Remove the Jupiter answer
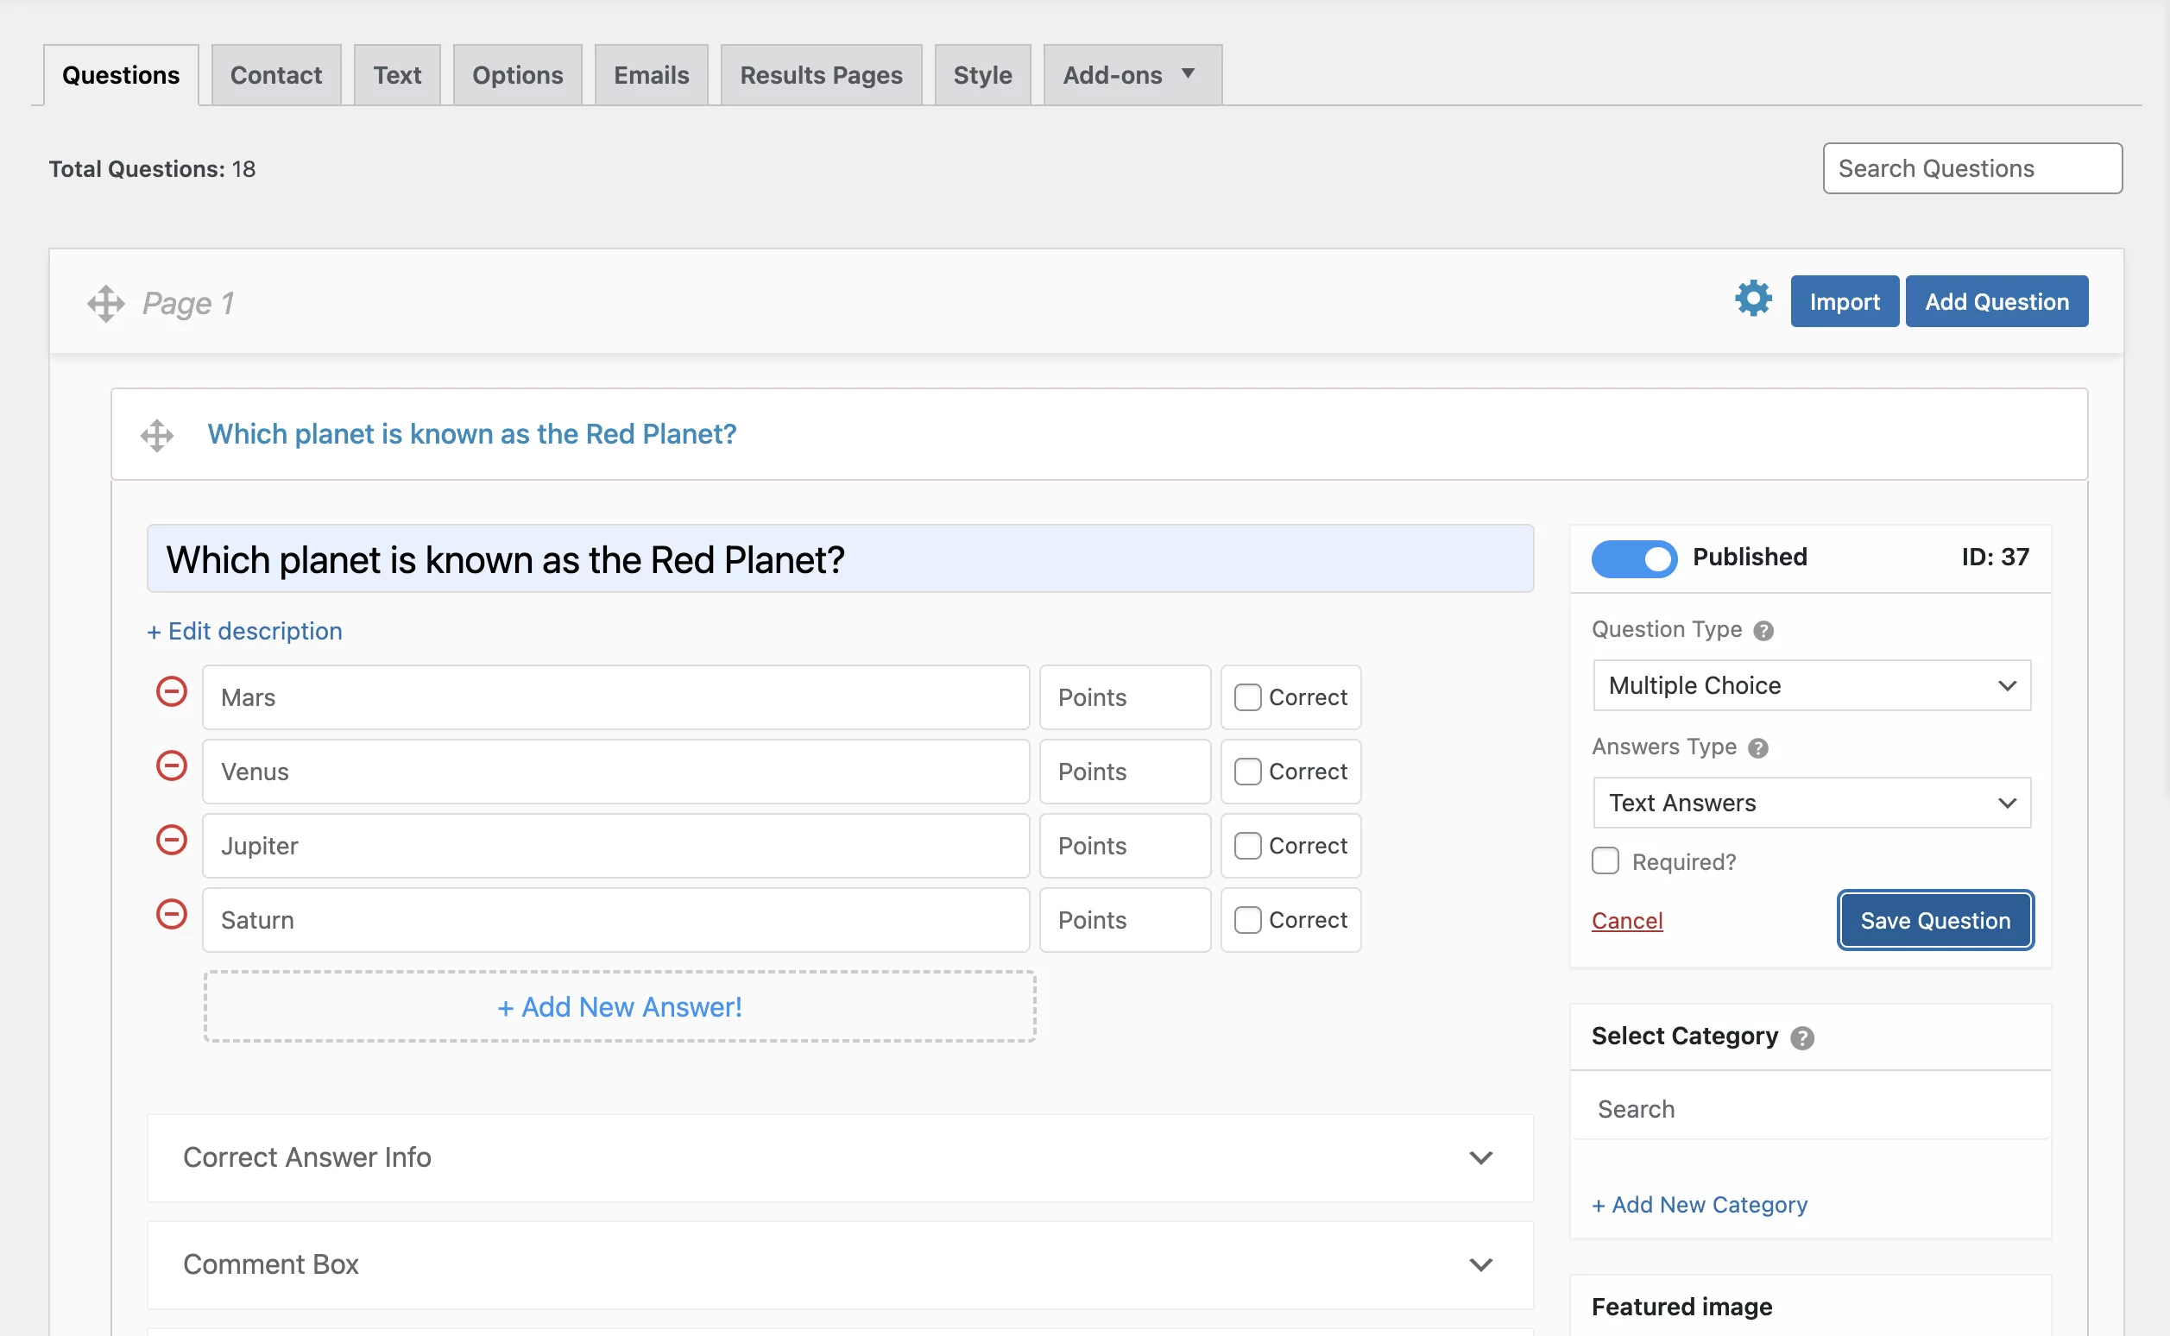The image size is (2170, 1336). tap(172, 840)
